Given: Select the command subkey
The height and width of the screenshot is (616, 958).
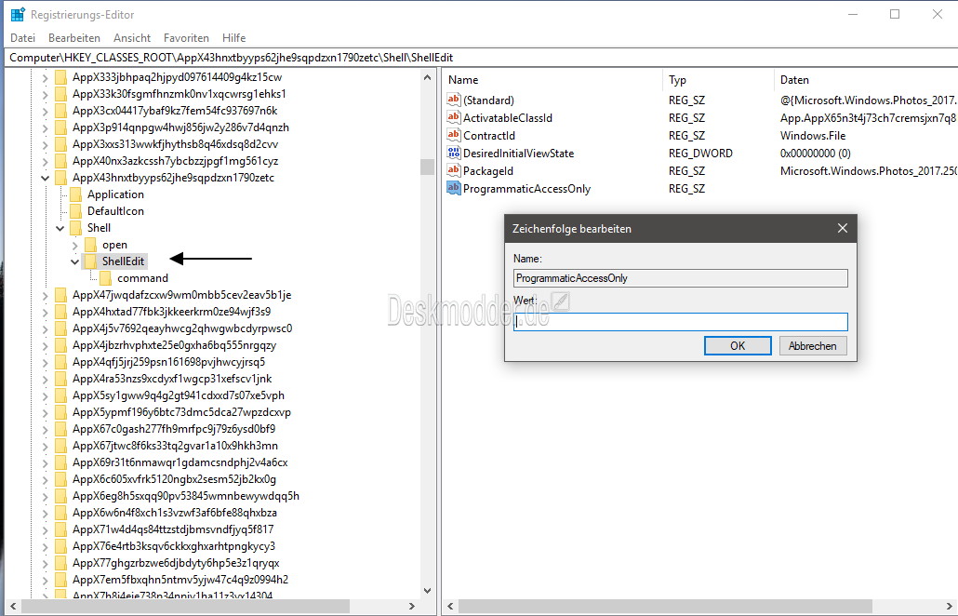Looking at the screenshot, I should pyautogui.click(x=142, y=278).
